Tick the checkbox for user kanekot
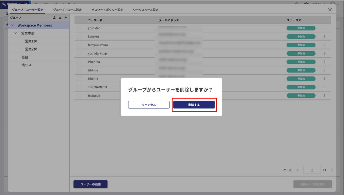The width and height of the screenshot is (344, 195). (x=79, y=36)
